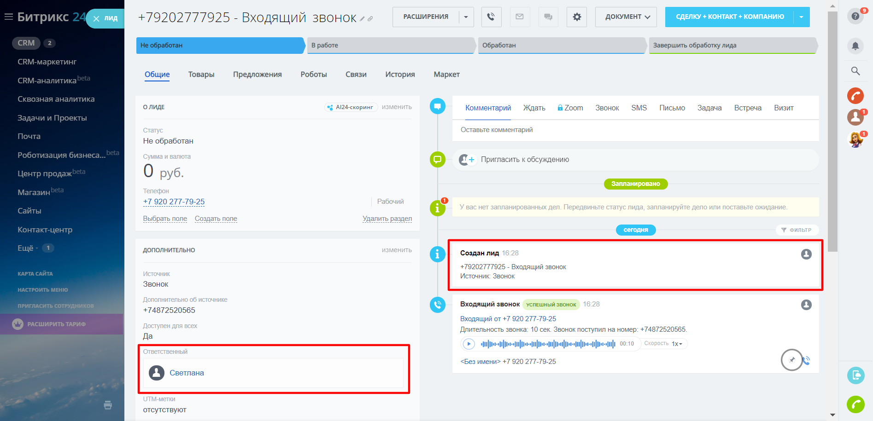Open the playback speed 1x dropdown
The image size is (873, 421).
point(677,344)
